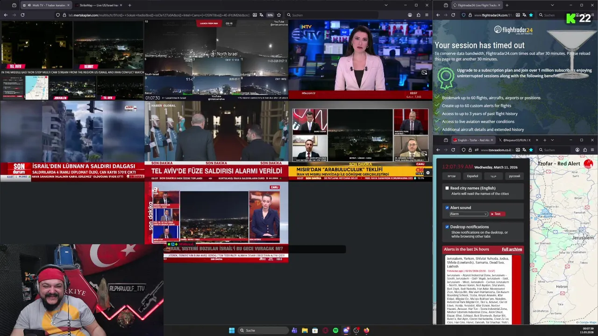The height and width of the screenshot is (336, 598).
Task: Open translate icon in Flightradar24 window
Action: (x=524, y=15)
